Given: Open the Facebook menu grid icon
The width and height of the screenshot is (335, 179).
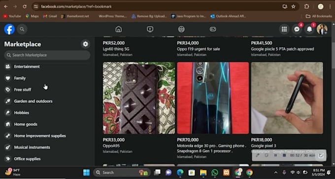Looking at the screenshot, I should 284,29.
